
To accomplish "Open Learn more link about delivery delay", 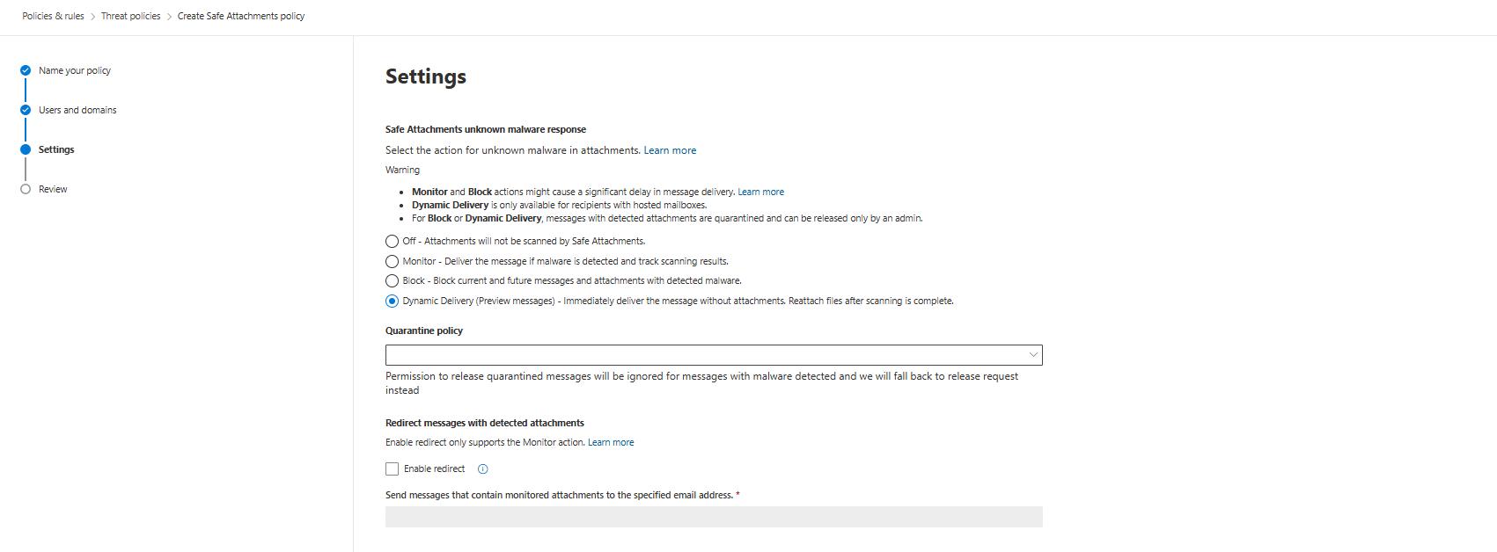I will [760, 192].
